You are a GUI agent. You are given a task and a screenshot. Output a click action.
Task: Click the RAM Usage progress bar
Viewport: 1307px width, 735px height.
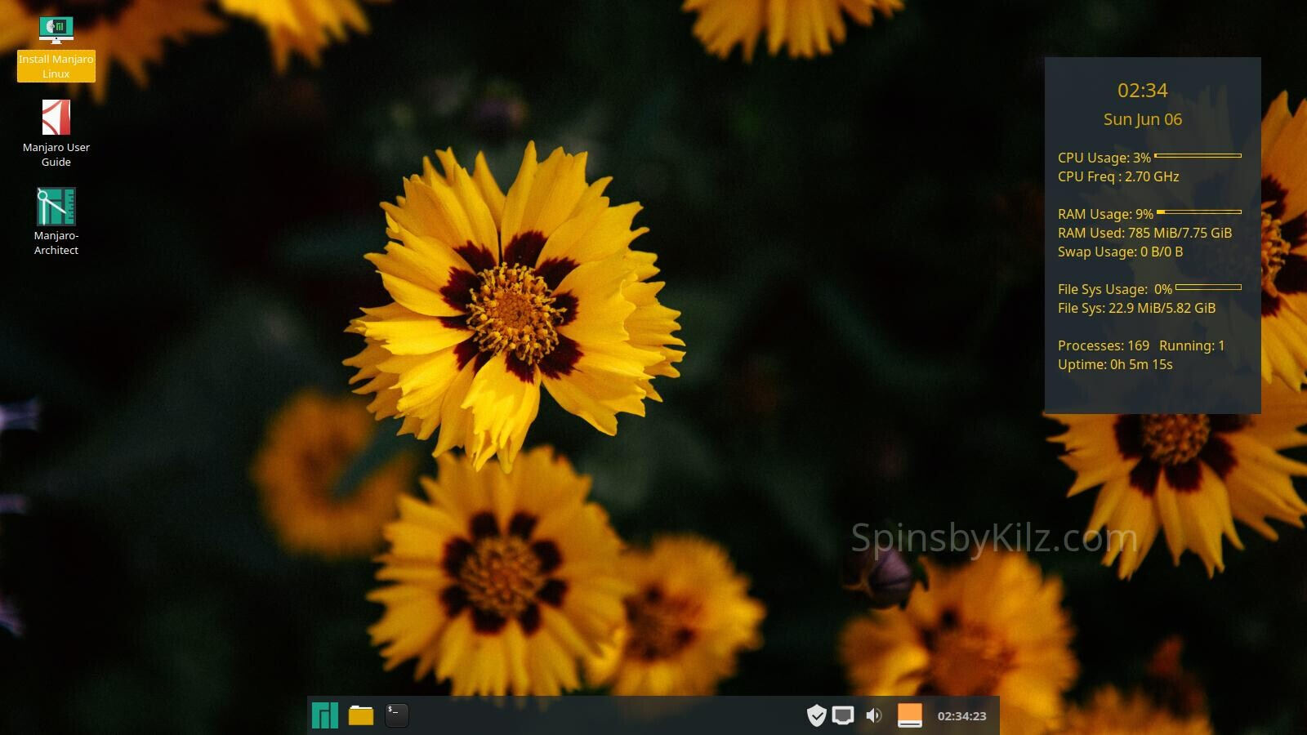click(x=1198, y=212)
